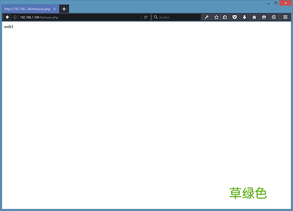Image resolution: width=293 pixels, height=211 pixels.
Task: Click the web1 page text
Action: pyautogui.click(x=9, y=27)
